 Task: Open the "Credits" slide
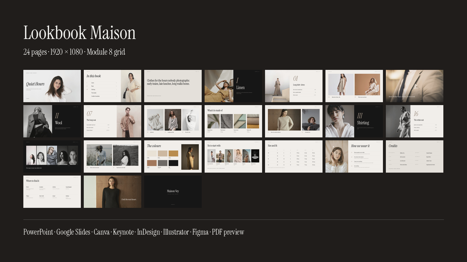pyautogui.click(x=414, y=156)
